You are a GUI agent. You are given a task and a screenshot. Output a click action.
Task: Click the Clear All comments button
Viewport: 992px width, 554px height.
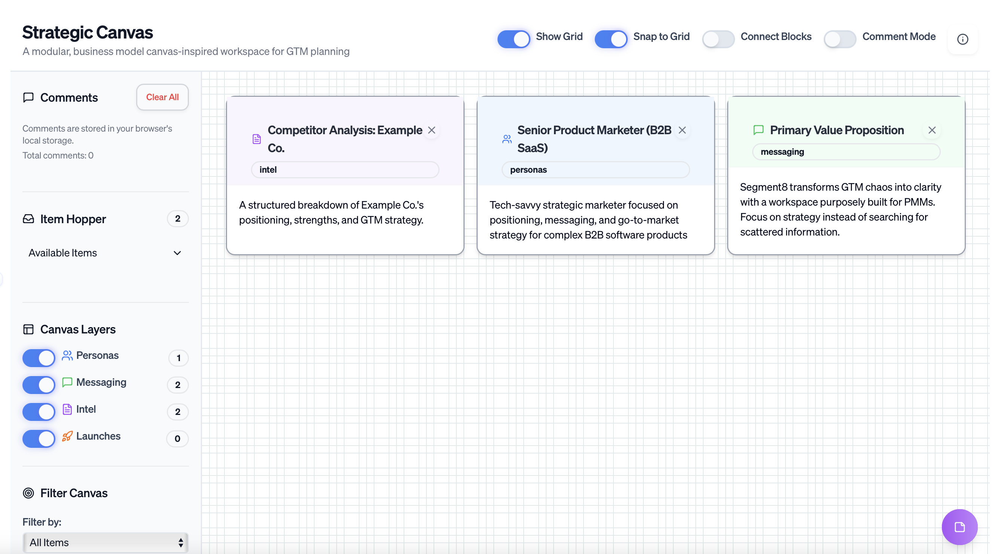point(162,97)
